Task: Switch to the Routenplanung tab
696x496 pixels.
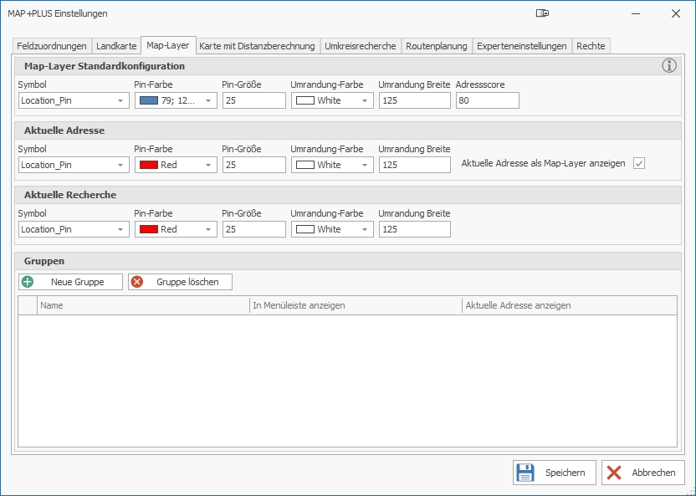Action: click(x=437, y=46)
